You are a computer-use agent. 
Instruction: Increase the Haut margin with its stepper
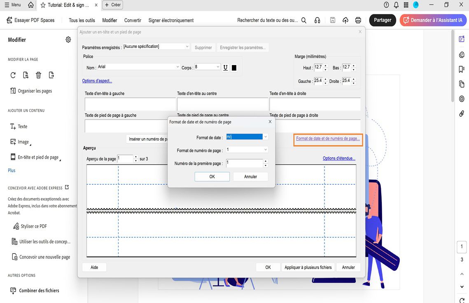(x=326, y=66)
